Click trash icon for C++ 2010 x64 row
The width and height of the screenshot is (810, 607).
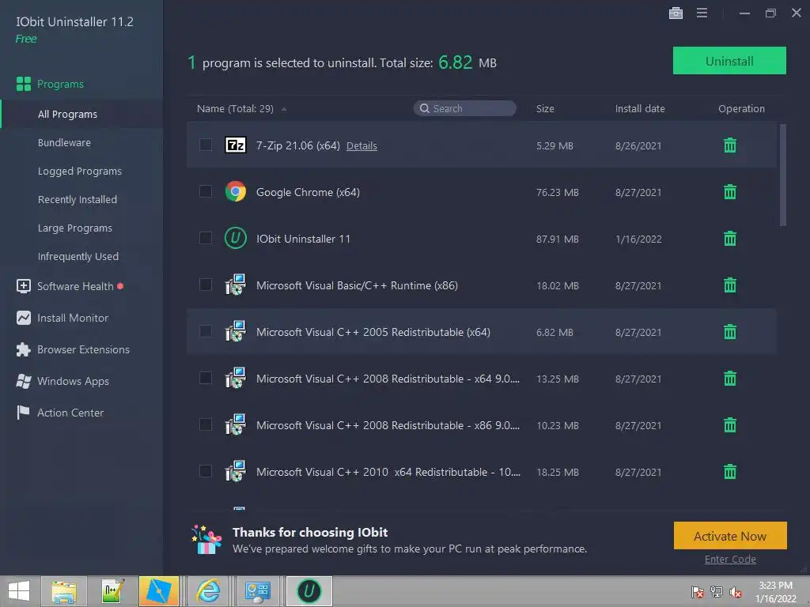[x=729, y=472]
